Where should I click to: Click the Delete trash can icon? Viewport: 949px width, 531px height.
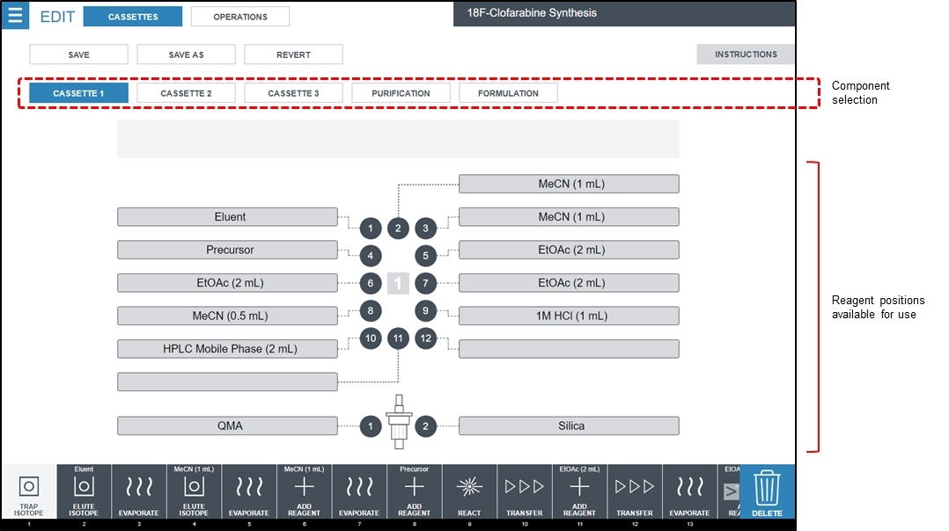[x=767, y=492]
